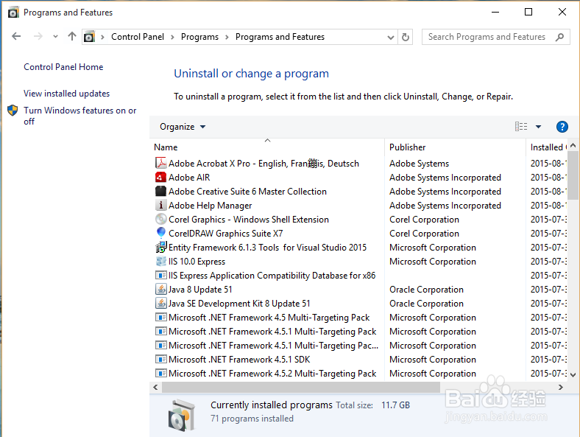Click the horizontal scrollbar thumb

(301, 387)
